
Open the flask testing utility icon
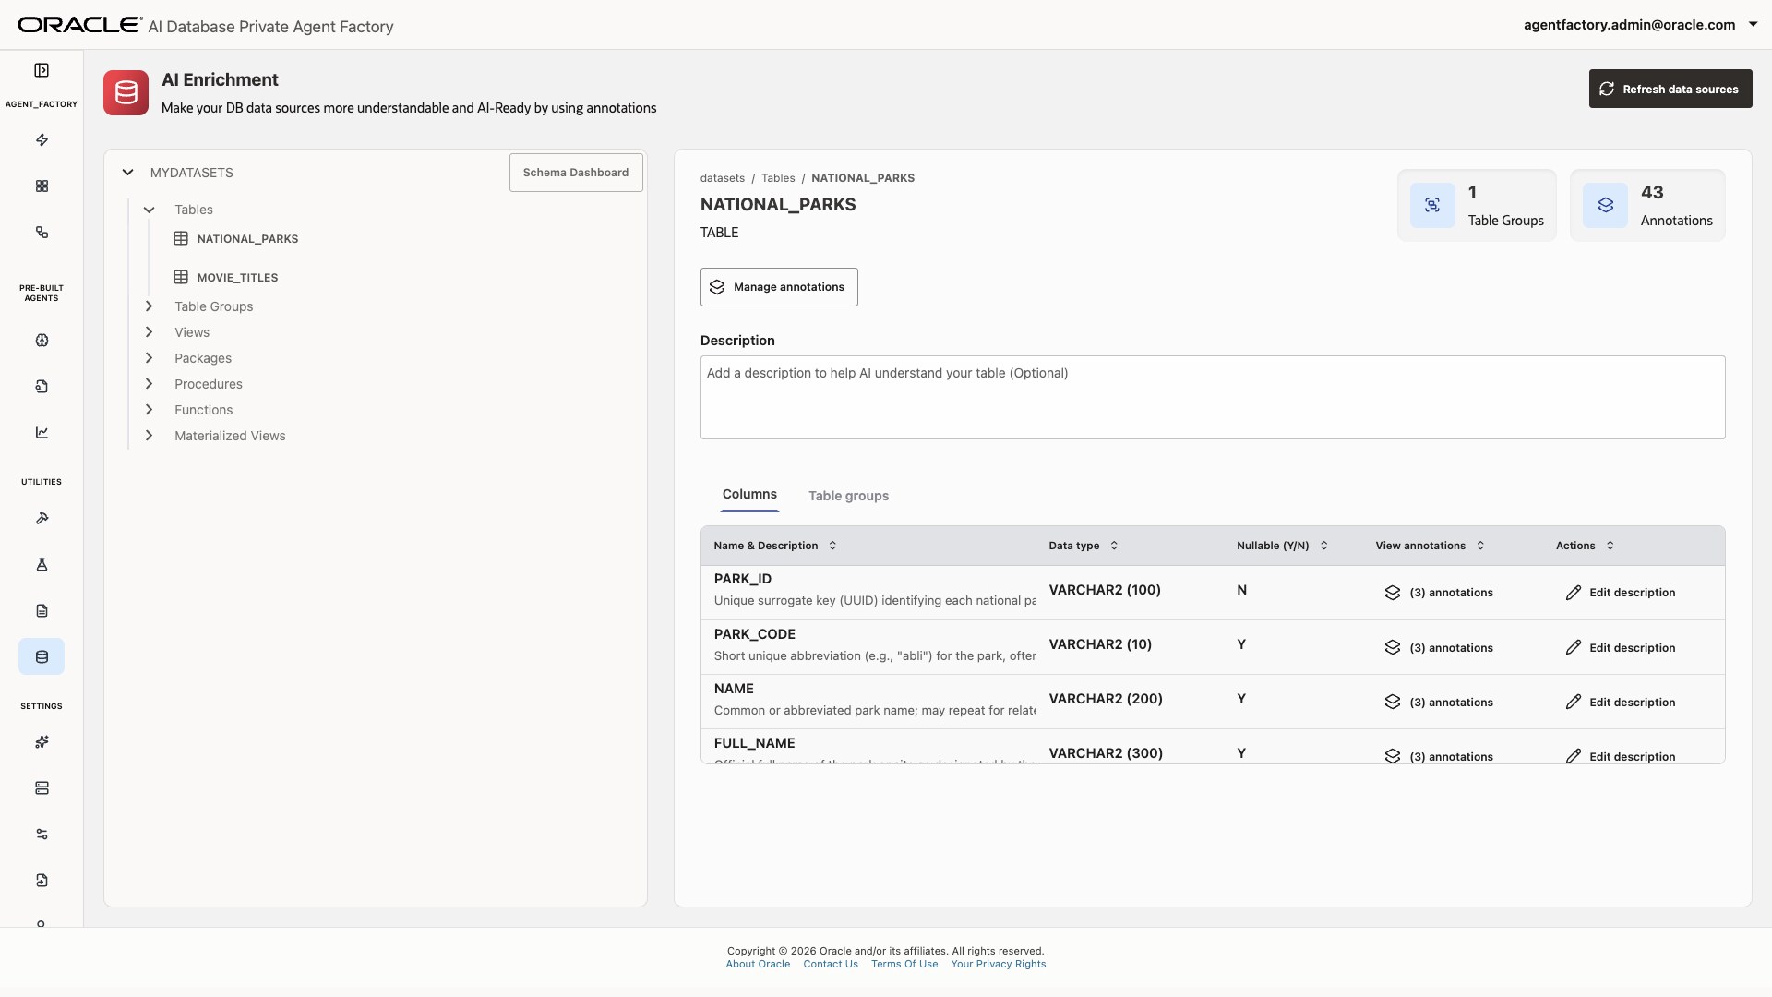(42, 565)
